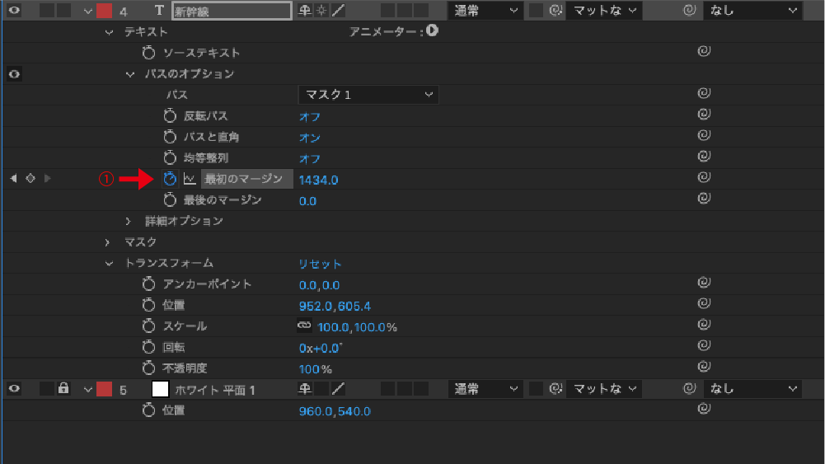Add keyframe diamond at current time
Viewport: 825px width, 464px height.
(x=30, y=179)
